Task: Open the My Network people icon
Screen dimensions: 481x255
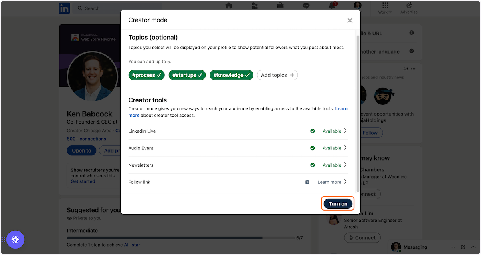Action: click(x=255, y=6)
